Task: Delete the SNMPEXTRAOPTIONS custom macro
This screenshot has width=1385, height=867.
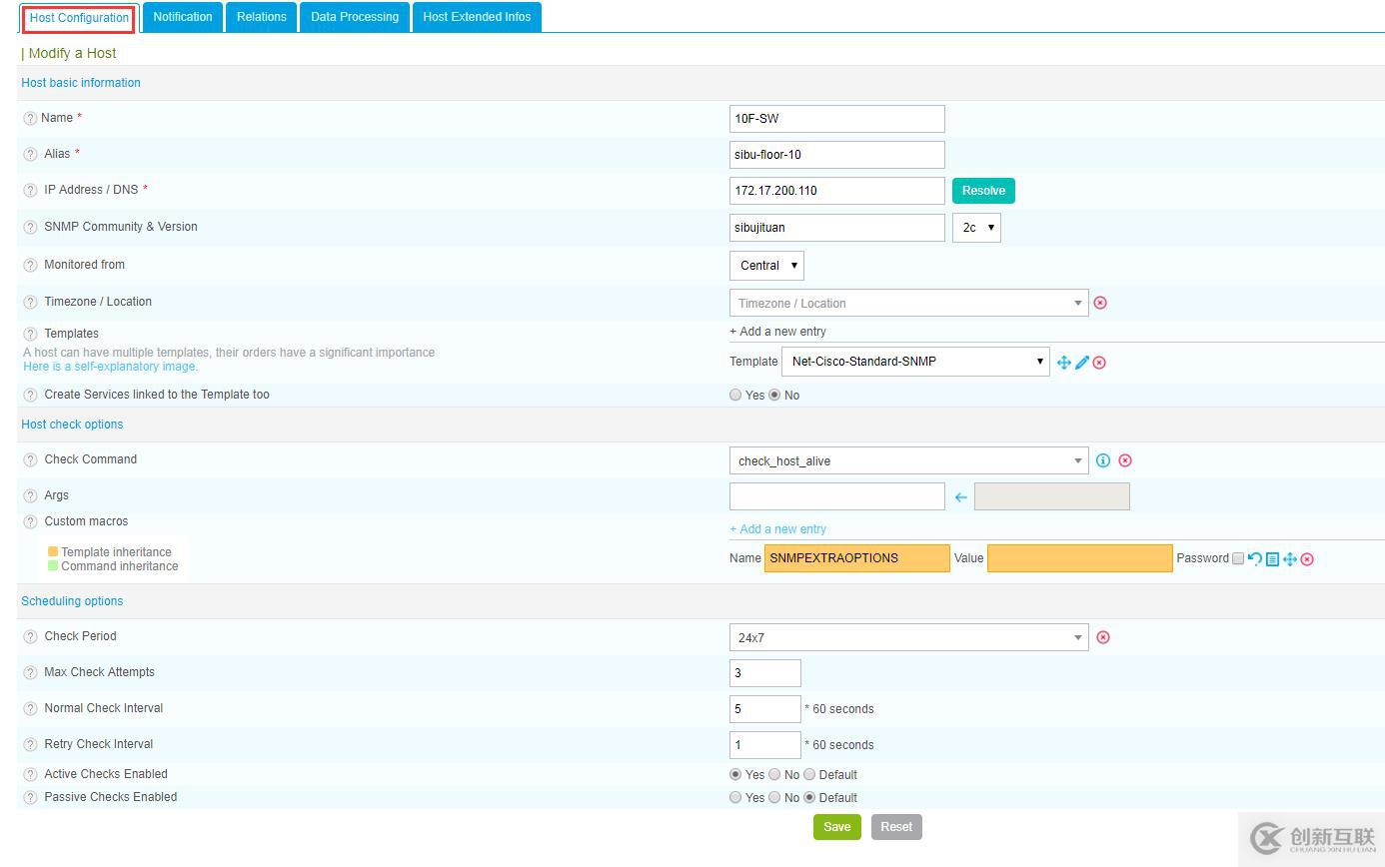Action: [1307, 558]
